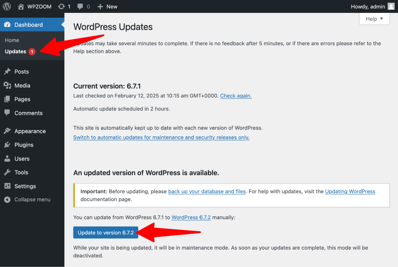
Task: Open Comments using the speech bubble icon
Action: (8, 113)
